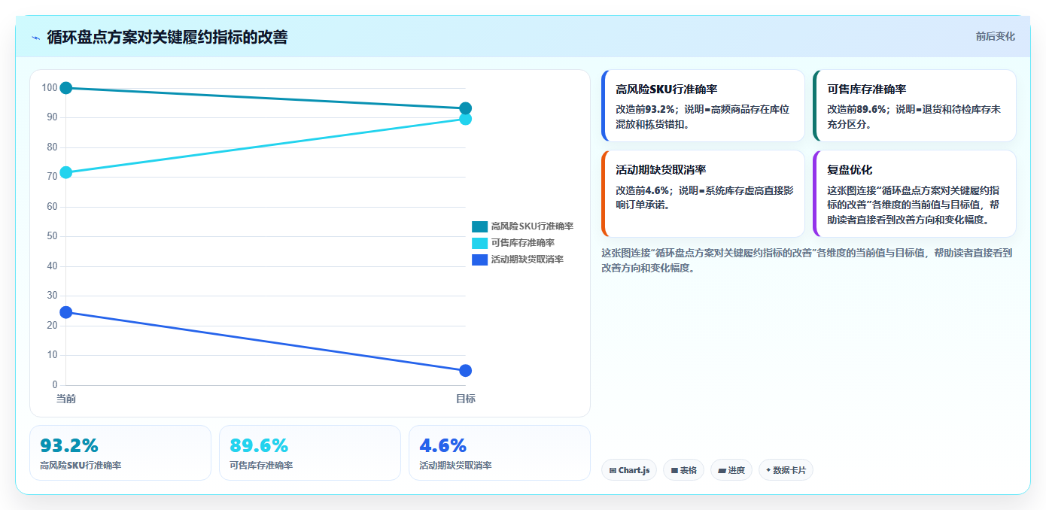Click the 数据卡片 star icon
This screenshot has height=510, width=1046.
click(768, 470)
